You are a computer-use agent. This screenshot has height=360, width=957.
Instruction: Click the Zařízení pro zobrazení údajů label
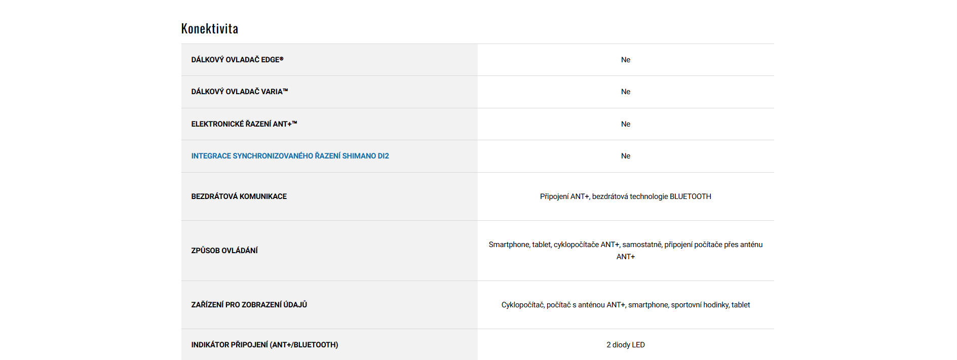point(249,305)
